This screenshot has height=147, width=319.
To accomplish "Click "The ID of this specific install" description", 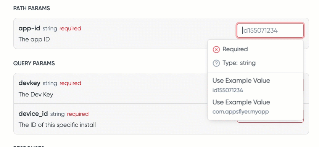I will [57, 125].
